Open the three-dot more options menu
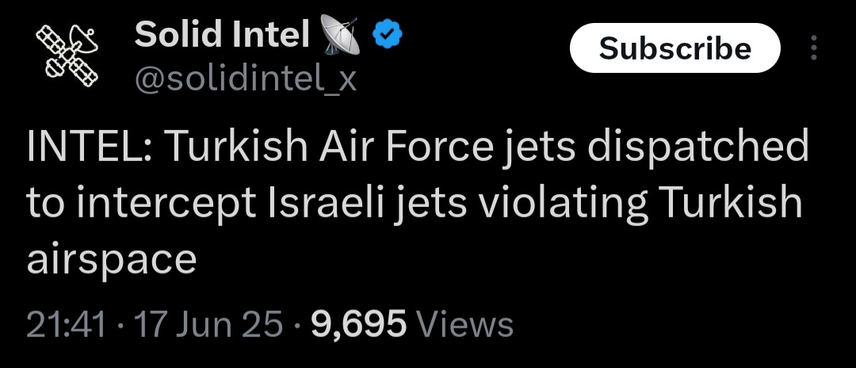 click(813, 48)
